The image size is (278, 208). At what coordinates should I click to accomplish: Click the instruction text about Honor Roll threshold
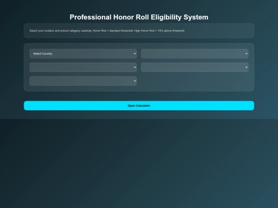[x=107, y=31]
